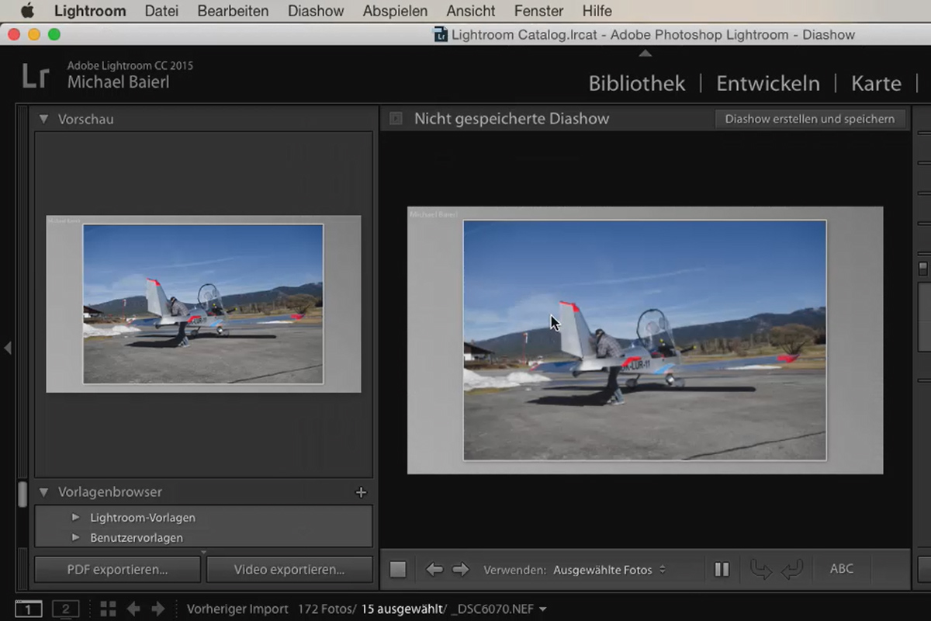
Task: Rotate the overlay counter-clockwise
Action: pos(761,570)
